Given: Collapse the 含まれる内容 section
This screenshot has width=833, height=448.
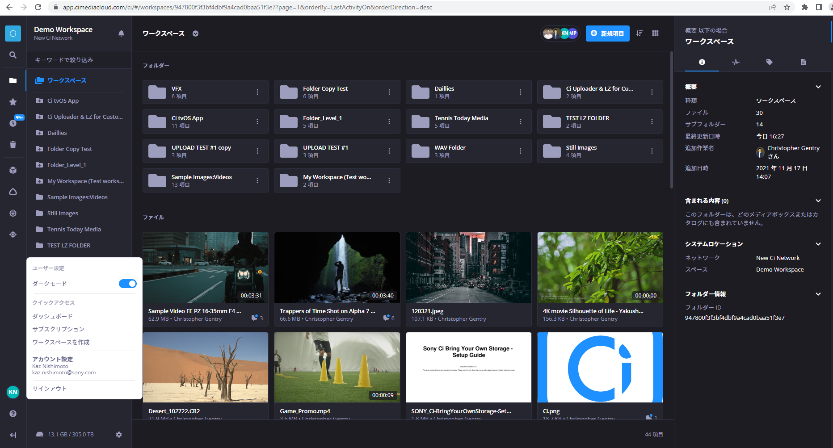Looking at the screenshot, I should [818, 201].
